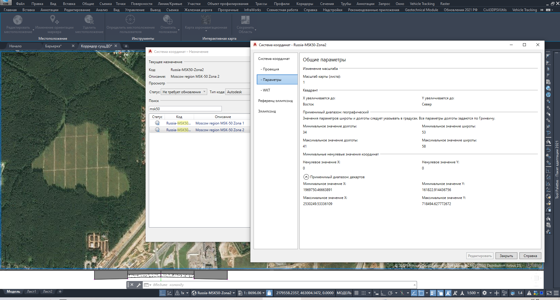Click the Save Area map icon
Image resolution: width=560 pixels, height=300 pixels.
point(245,20)
